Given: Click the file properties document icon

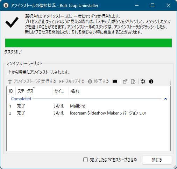Looking at the screenshot, I should tap(133, 81).
